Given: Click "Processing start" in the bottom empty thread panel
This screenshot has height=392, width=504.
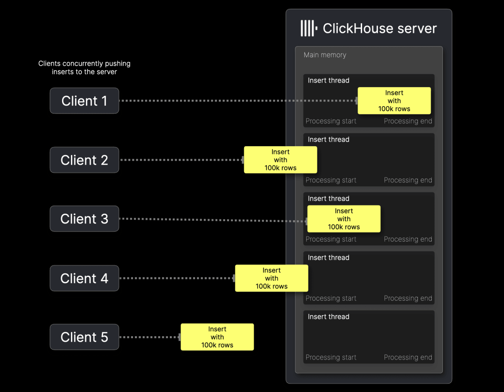Looking at the screenshot, I should coord(331,358).
